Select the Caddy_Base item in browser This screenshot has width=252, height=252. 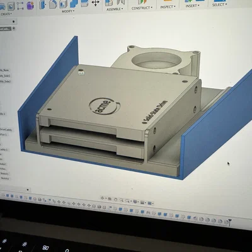click(x=4, y=70)
